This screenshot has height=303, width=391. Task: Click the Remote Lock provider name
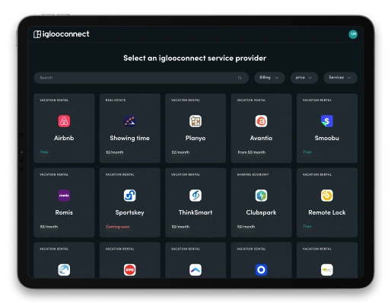pos(327,212)
